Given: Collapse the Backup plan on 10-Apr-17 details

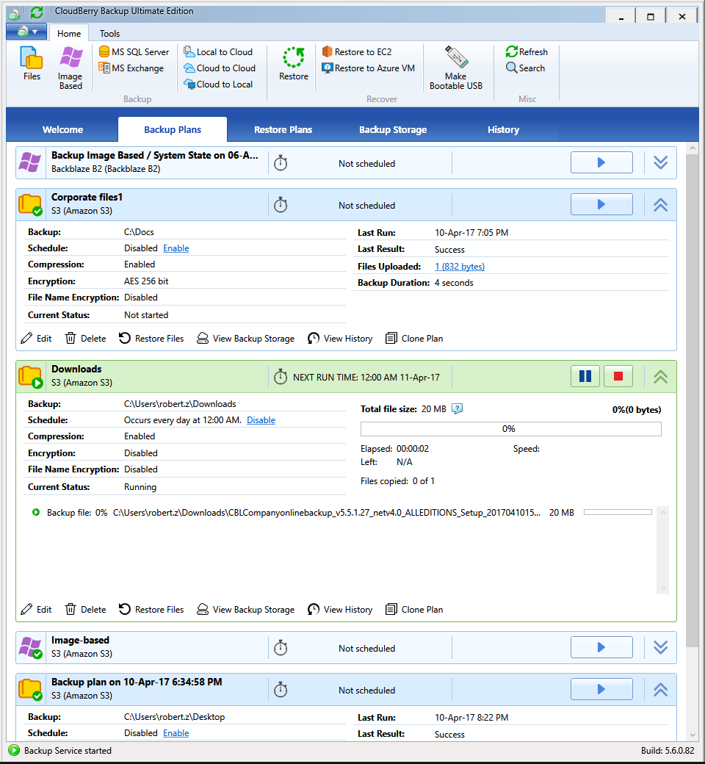Looking at the screenshot, I should (660, 690).
